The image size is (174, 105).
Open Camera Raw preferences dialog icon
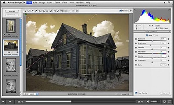[x=66, y=11]
